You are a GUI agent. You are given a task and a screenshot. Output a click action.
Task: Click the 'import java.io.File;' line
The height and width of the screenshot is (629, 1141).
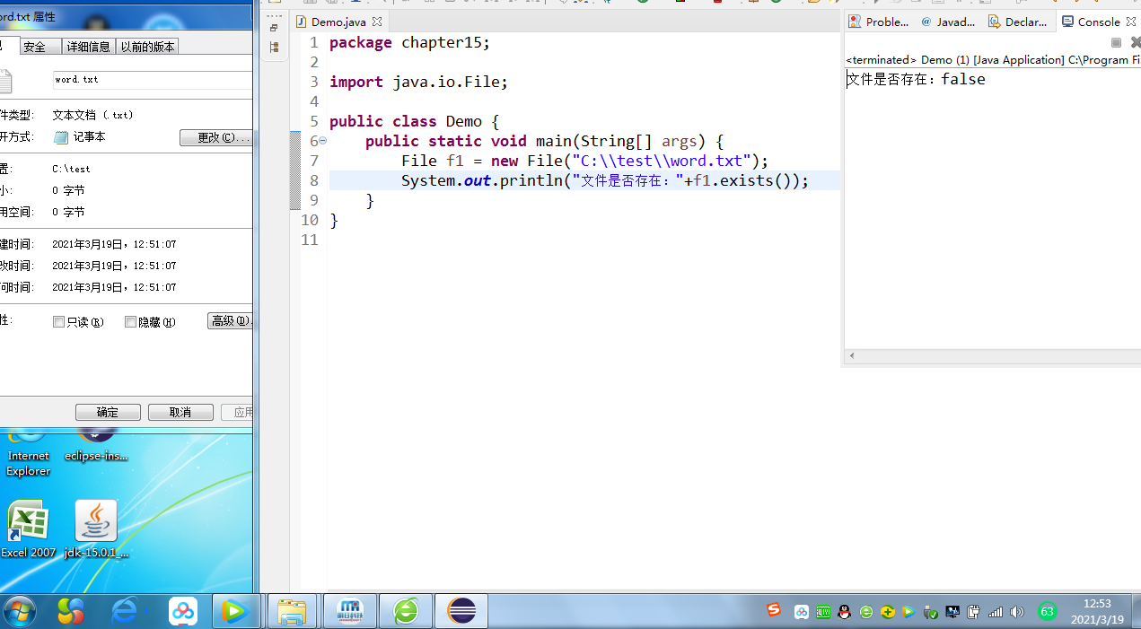(418, 82)
